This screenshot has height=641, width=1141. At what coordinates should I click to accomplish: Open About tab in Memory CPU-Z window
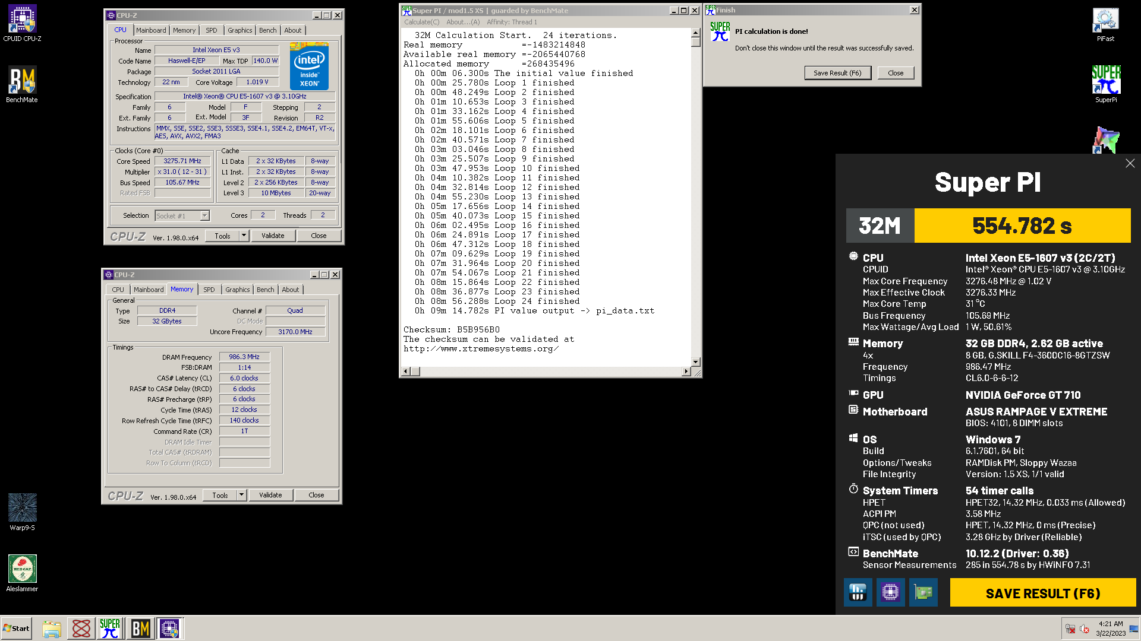pos(291,290)
